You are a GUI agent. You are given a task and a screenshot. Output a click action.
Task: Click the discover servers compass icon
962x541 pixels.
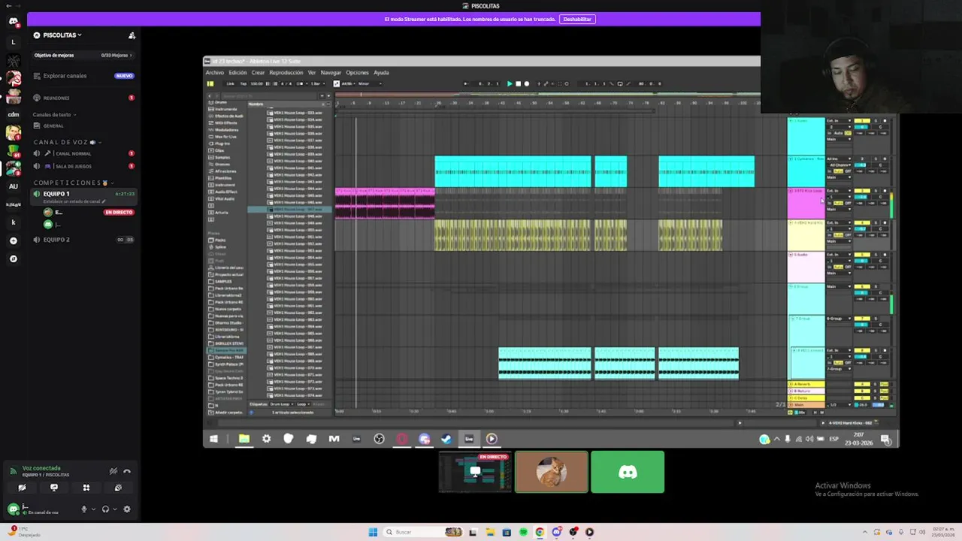[x=13, y=258]
